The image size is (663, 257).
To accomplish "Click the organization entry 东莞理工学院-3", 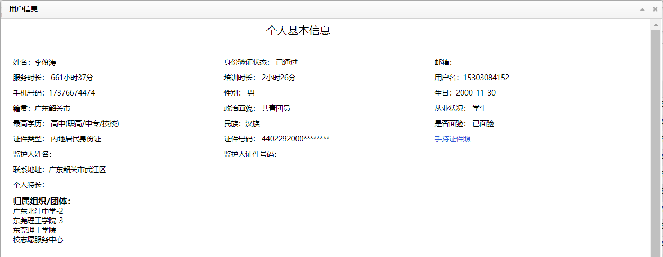I will pyautogui.click(x=38, y=221).
